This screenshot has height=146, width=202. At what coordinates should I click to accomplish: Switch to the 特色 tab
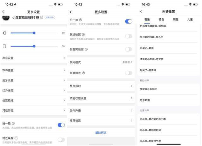coord(161,20)
